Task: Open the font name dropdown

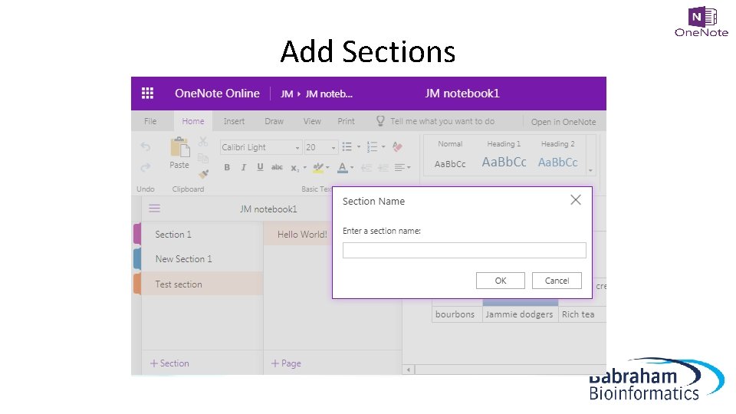Action: point(297,148)
